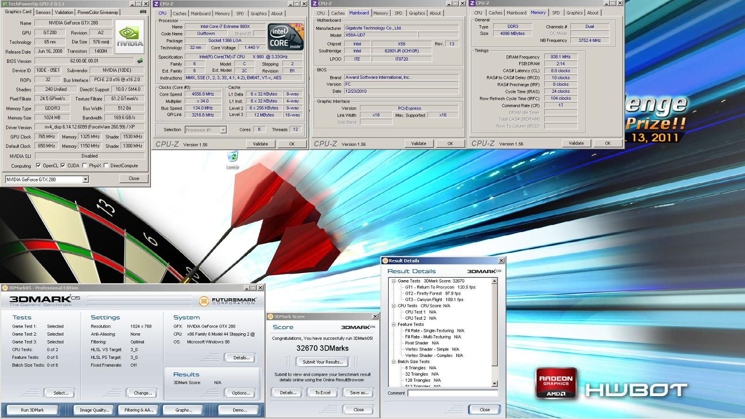Select the Pixel Shader row in results
The height and width of the screenshot is (419, 745).
tap(422, 343)
